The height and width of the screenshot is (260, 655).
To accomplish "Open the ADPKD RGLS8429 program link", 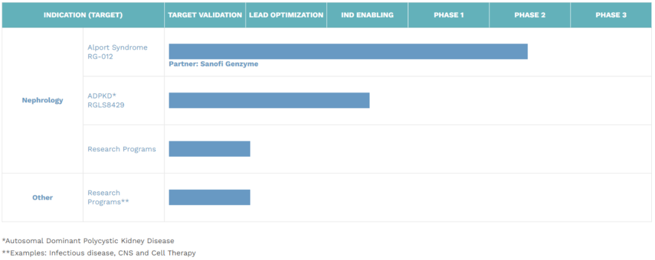I will pyautogui.click(x=106, y=100).
